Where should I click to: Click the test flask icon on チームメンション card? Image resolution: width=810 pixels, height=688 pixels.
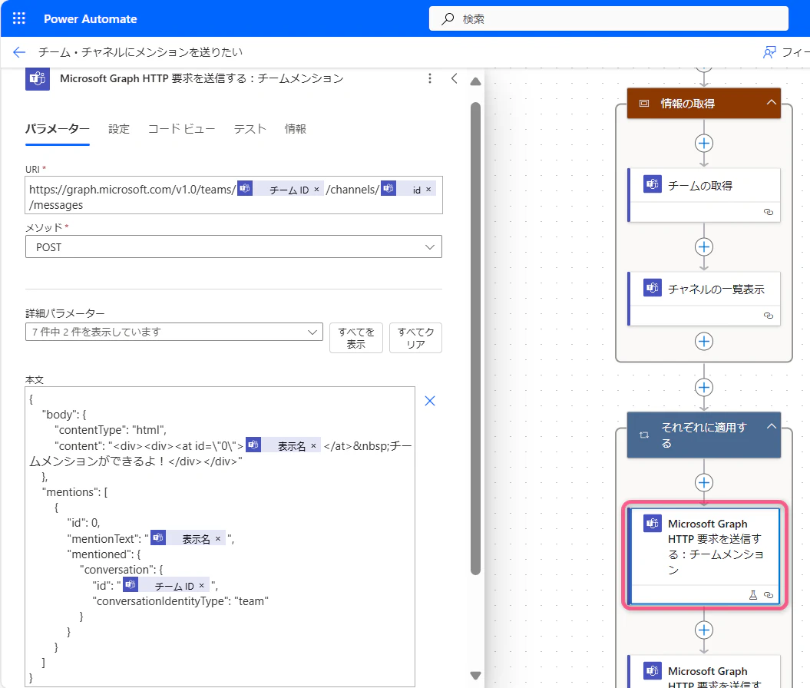(x=753, y=595)
